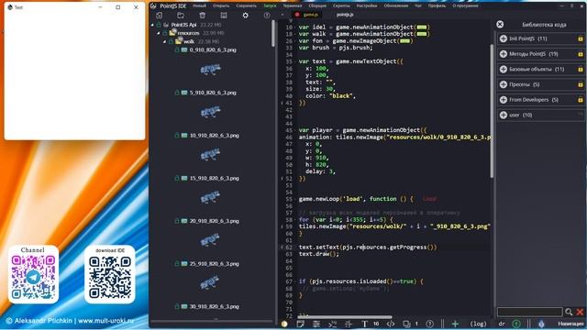587x330 pixels.
Task: Click the code tag icon in bottom toolbar
Action: tap(391, 324)
